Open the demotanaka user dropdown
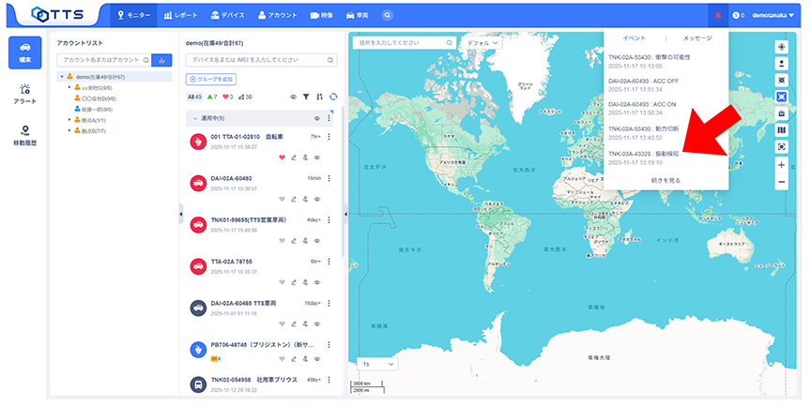 pyautogui.click(x=770, y=15)
